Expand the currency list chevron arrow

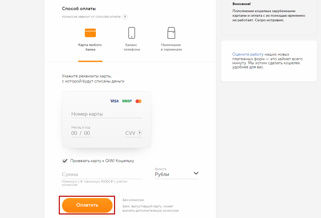[x=196, y=173]
